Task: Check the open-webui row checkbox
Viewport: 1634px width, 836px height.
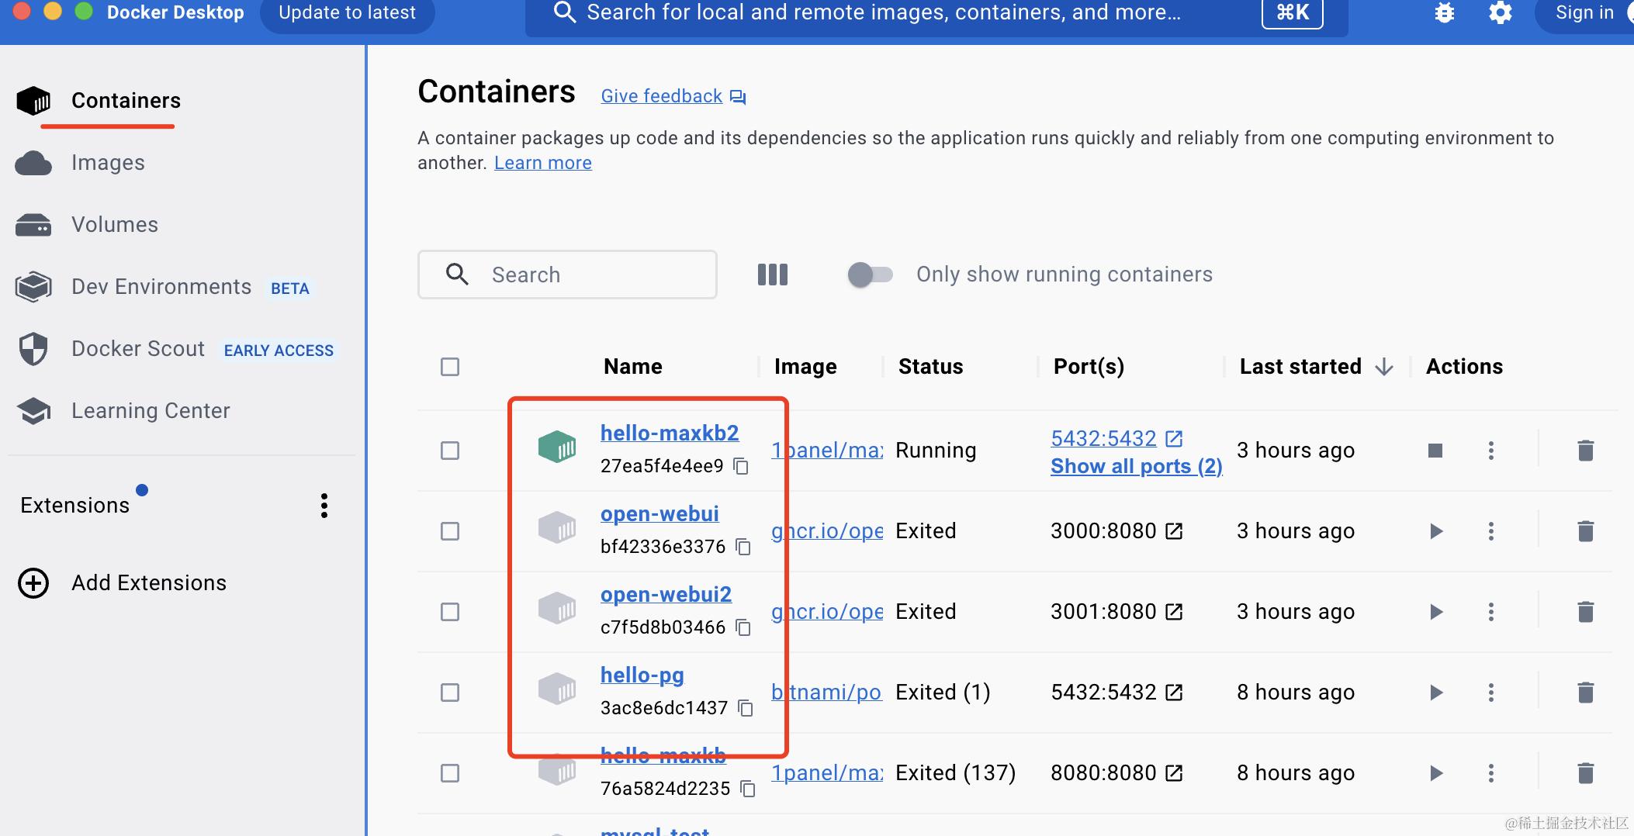Action: click(450, 531)
